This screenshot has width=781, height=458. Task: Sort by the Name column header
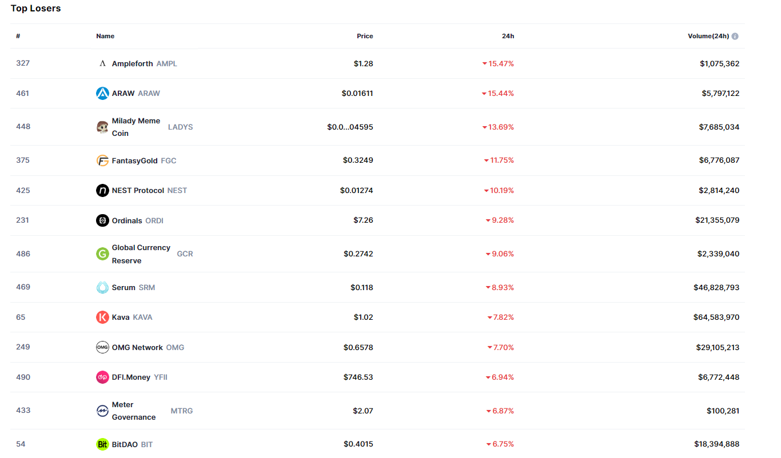[x=105, y=36]
